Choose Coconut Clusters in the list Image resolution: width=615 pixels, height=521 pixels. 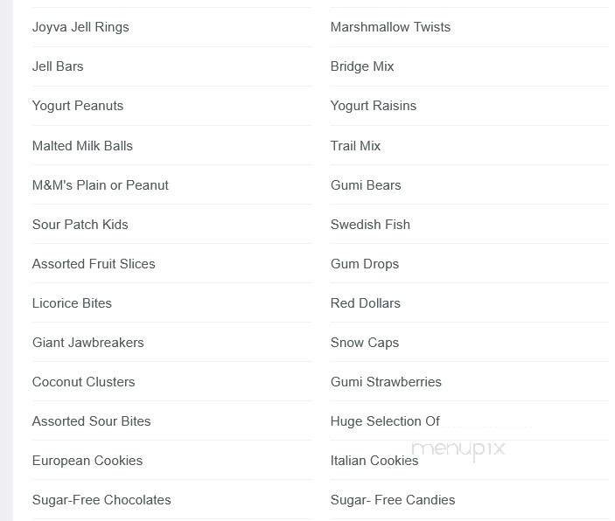[x=85, y=382]
